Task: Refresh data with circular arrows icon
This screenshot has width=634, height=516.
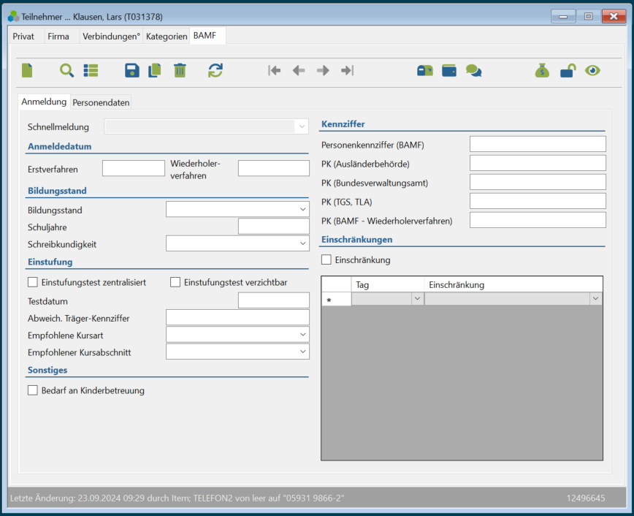Action: point(215,70)
